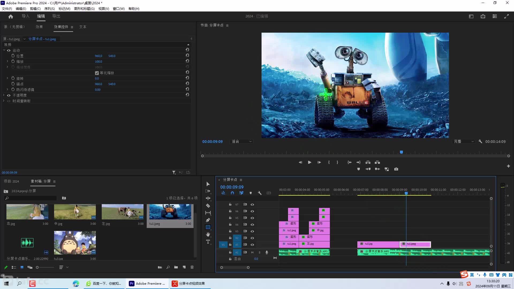Go to In point button
Screen dimensions: 514x289
pos(349,162)
